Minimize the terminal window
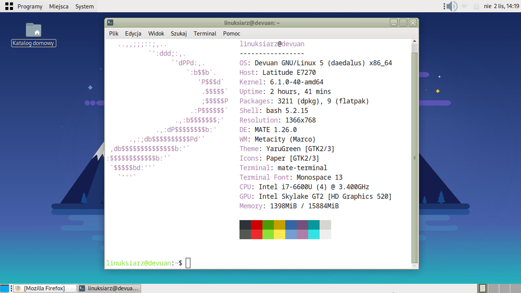Image resolution: width=521 pixels, height=293 pixels. [x=394, y=23]
